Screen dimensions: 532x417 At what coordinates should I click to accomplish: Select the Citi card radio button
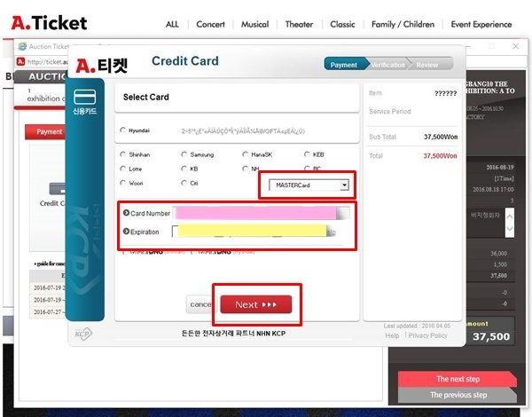[x=184, y=183]
